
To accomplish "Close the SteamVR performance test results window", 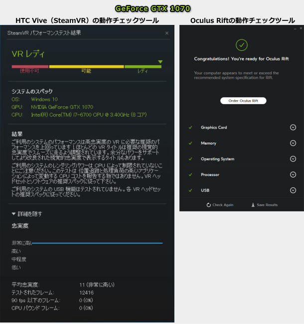I will tap(166, 33).
